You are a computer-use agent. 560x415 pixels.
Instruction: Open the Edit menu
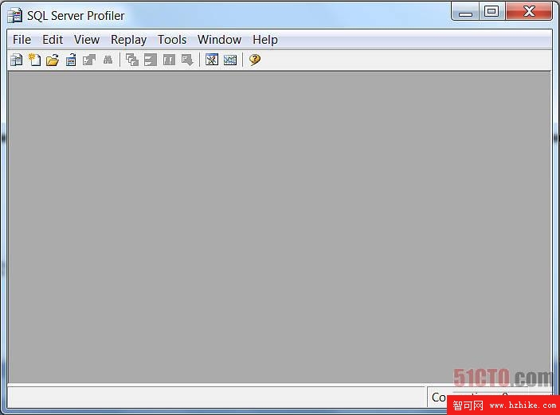(x=53, y=40)
